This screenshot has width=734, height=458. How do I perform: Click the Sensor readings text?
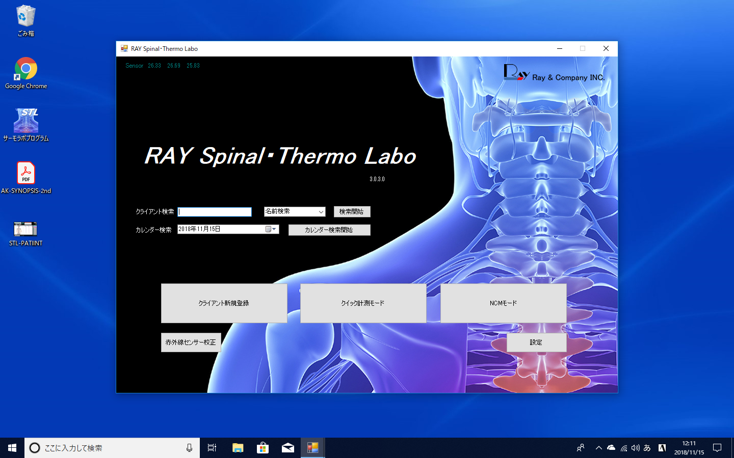(x=163, y=66)
